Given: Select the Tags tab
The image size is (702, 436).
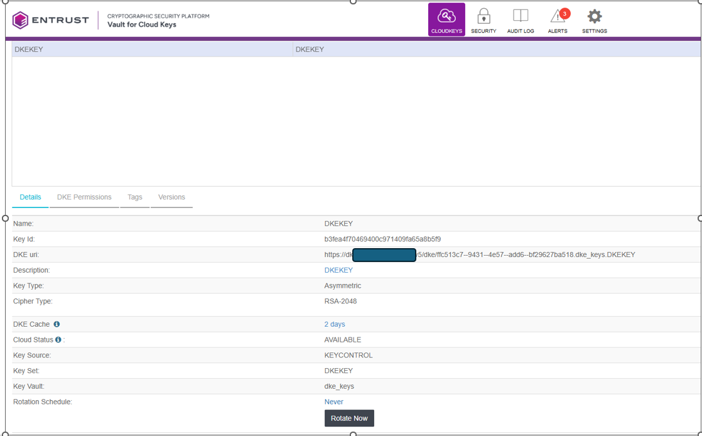Looking at the screenshot, I should point(135,197).
